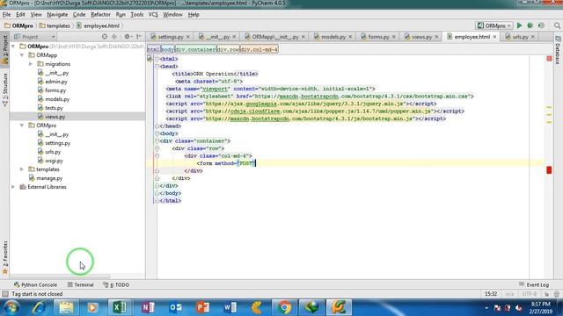563x316 pixels.
Task: Fold the div container block in editor
Action: click(x=157, y=140)
